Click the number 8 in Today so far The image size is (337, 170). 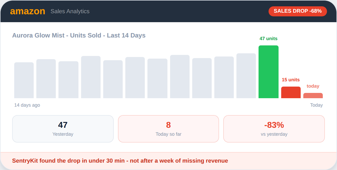(168, 125)
